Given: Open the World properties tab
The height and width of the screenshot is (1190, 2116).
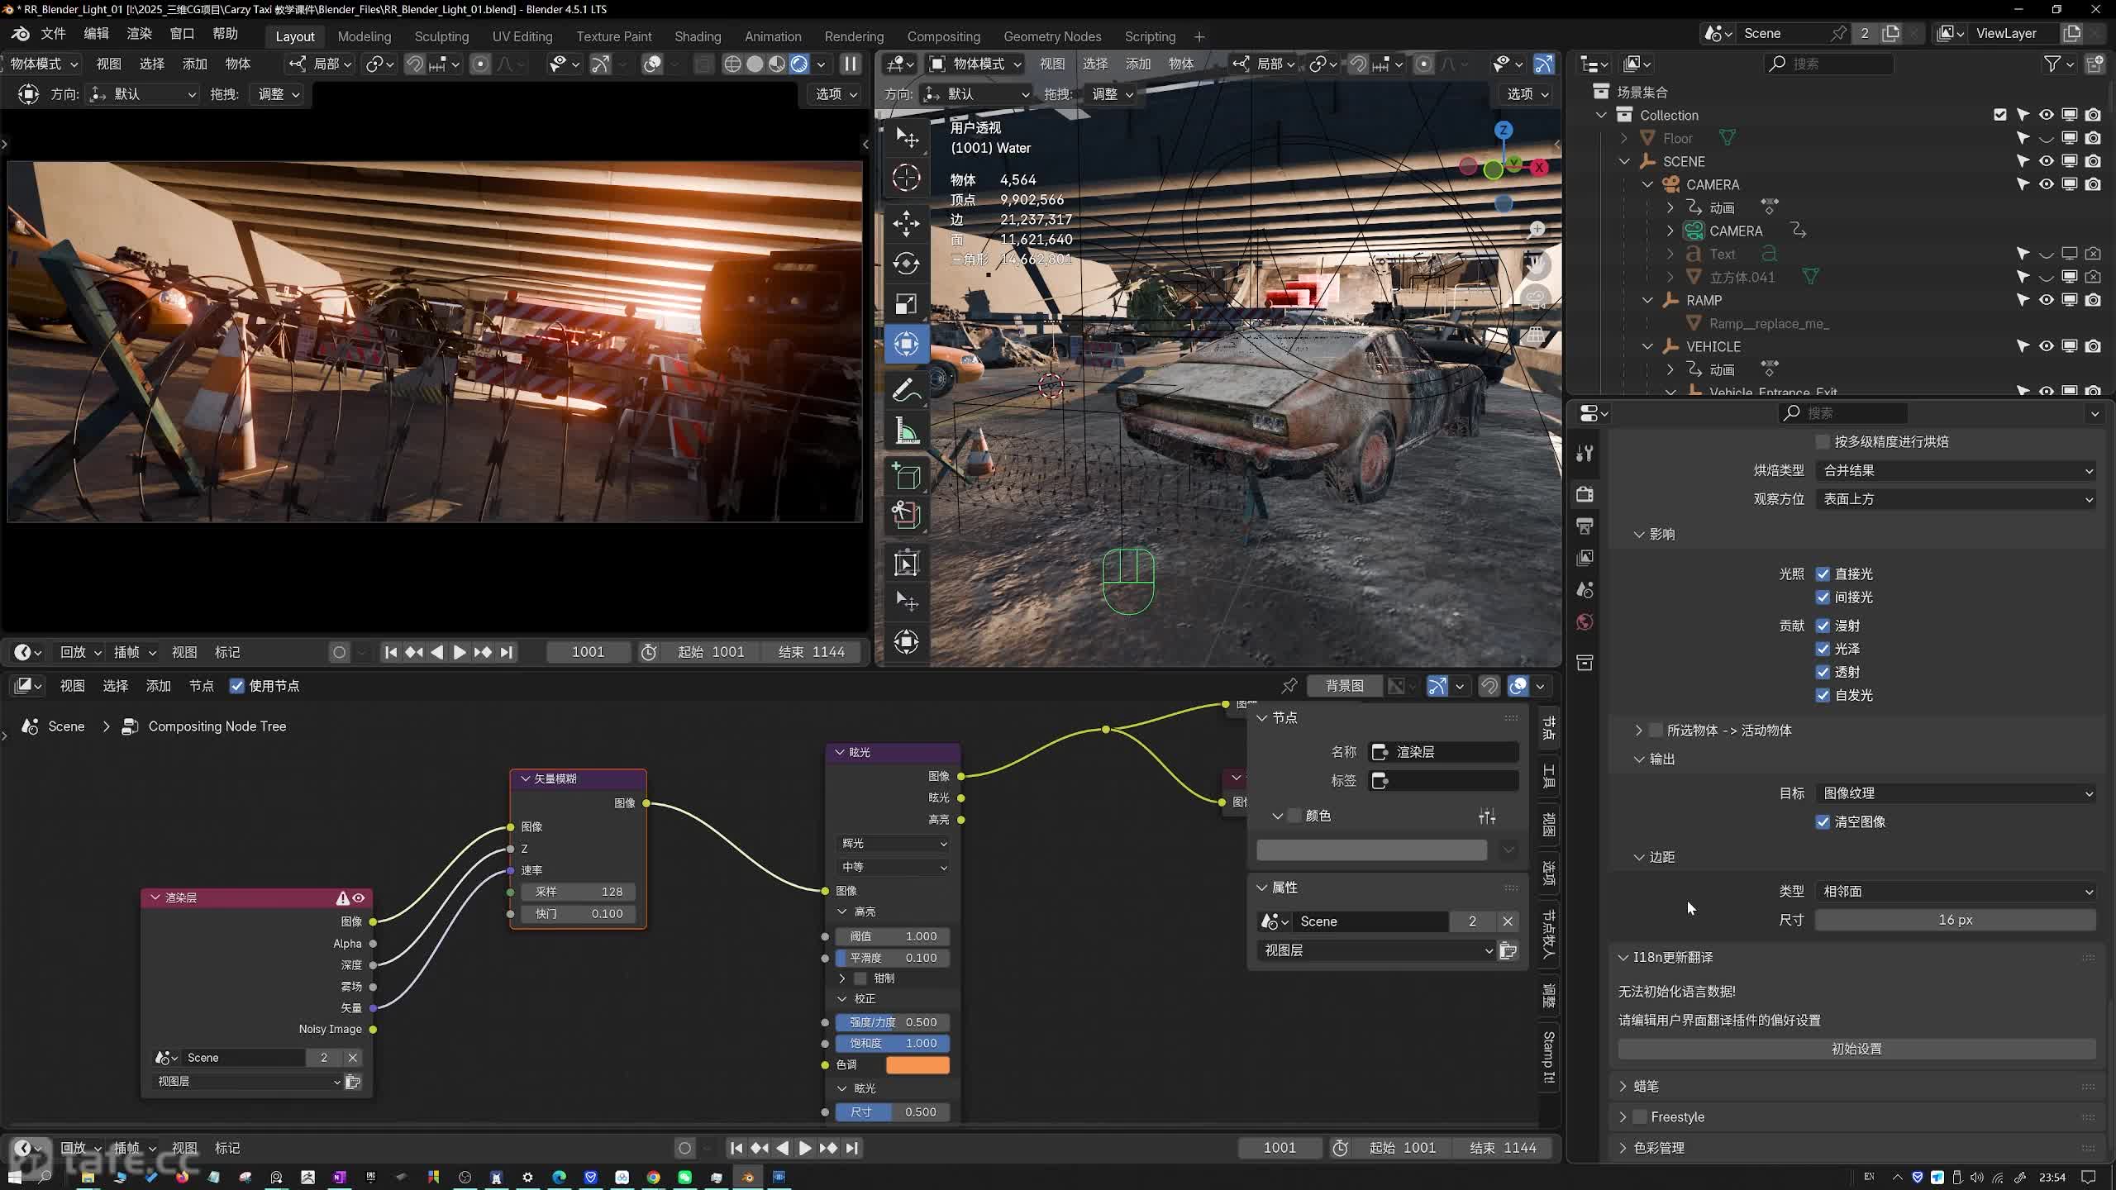Looking at the screenshot, I should 1585,622.
